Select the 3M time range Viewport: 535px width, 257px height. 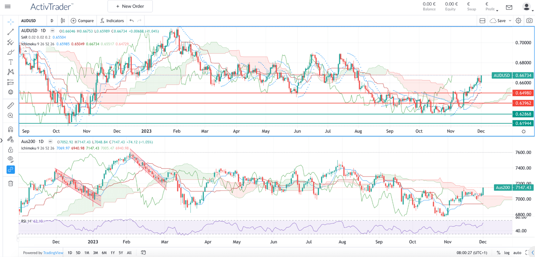pyautogui.click(x=95, y=253)
